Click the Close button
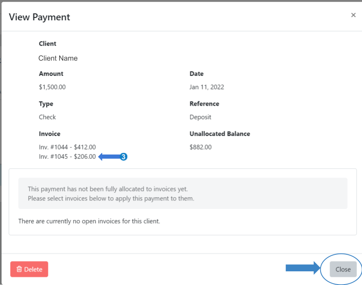Screen dimensions: 362x285 coord(343,269)
